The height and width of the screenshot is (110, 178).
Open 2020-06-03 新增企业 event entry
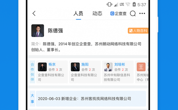[91, 99]
